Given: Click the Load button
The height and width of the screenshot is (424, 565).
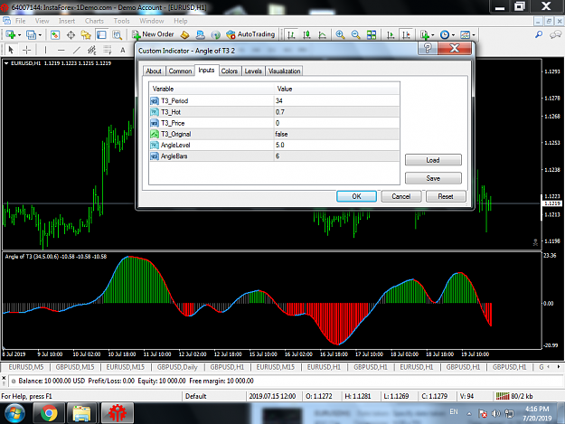Looking at the screenshot, I should (433, 160).
